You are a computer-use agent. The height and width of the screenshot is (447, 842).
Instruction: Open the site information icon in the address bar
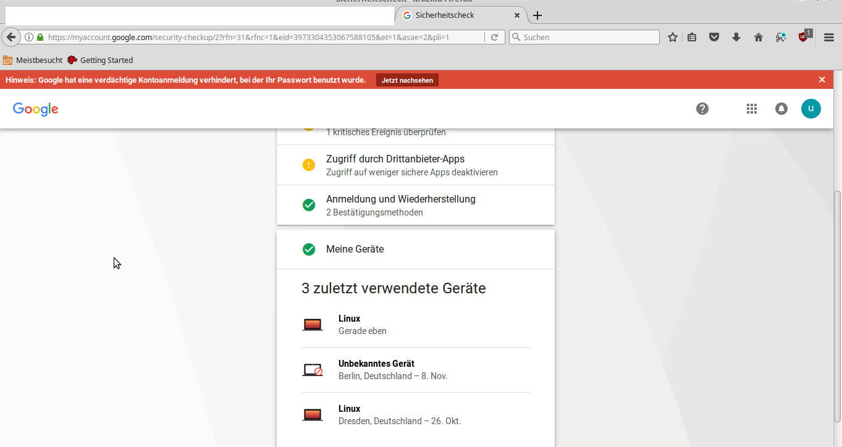(28, 37)
